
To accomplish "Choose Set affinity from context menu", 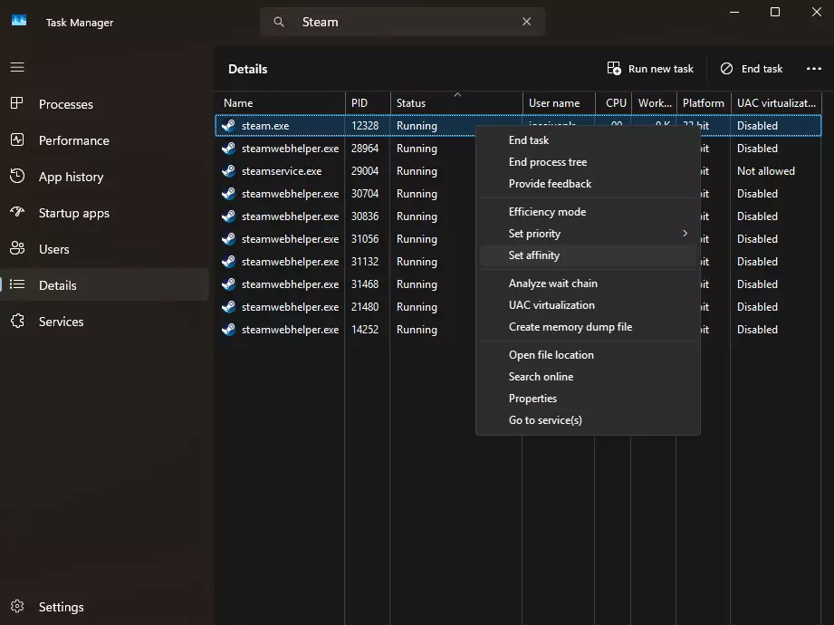I will (x=534, y=255).
